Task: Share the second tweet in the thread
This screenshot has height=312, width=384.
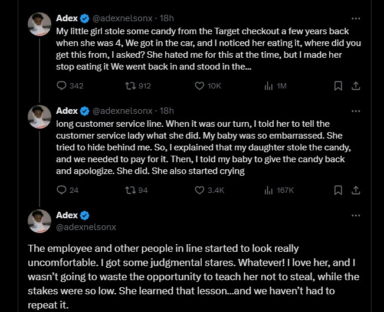Action: (355, 190)
